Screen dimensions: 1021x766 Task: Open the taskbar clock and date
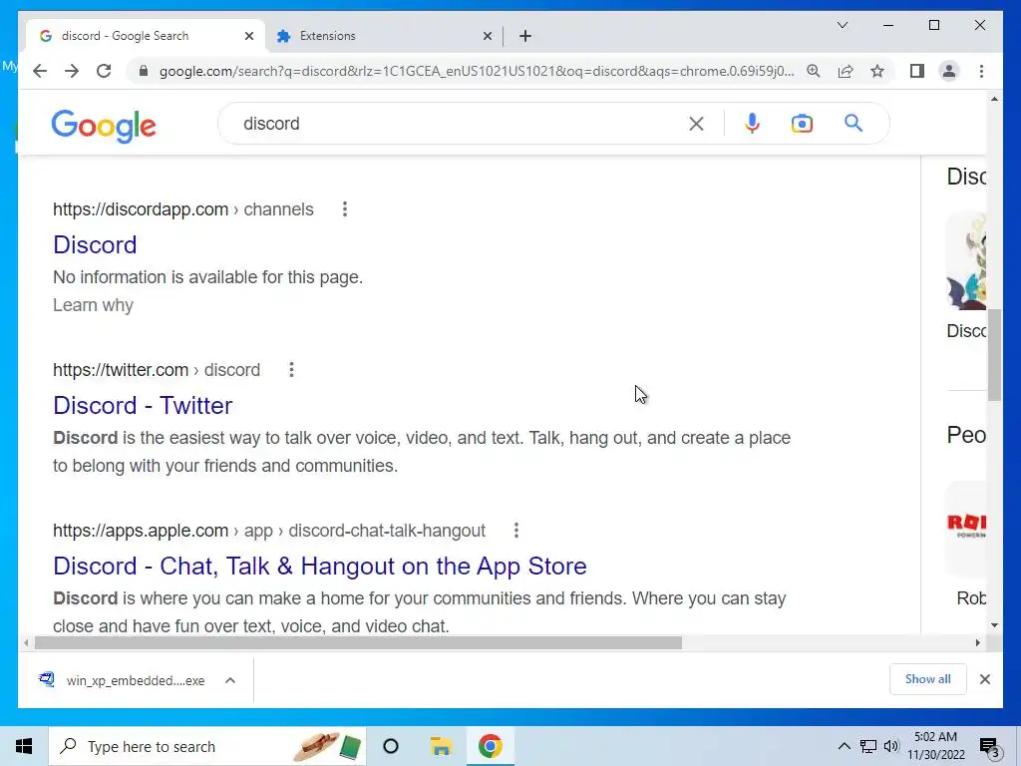935,746
